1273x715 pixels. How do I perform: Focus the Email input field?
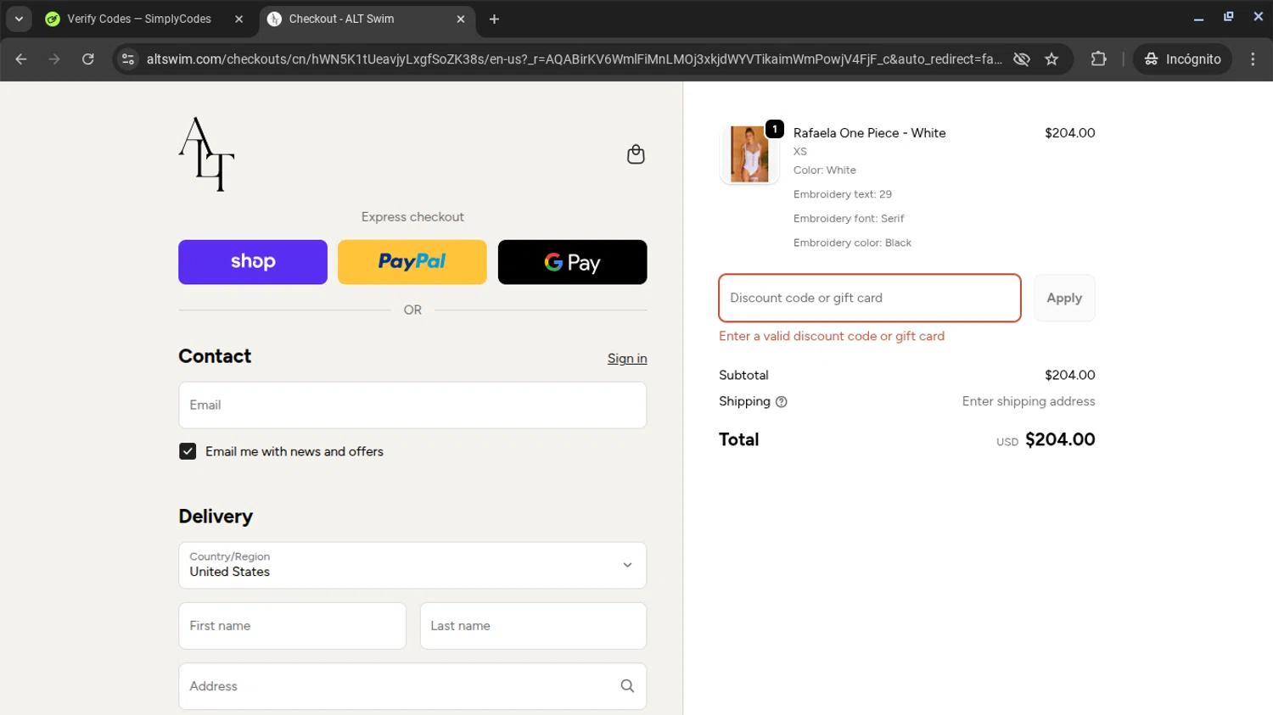click(x=412, y=405)
